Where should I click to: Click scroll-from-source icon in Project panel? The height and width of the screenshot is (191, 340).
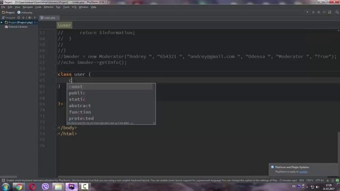tap(19, 18)
